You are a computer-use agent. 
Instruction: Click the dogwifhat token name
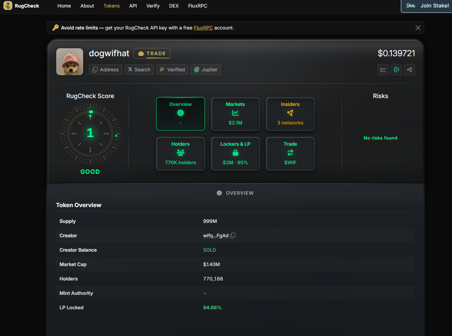(x=109, y=53)
